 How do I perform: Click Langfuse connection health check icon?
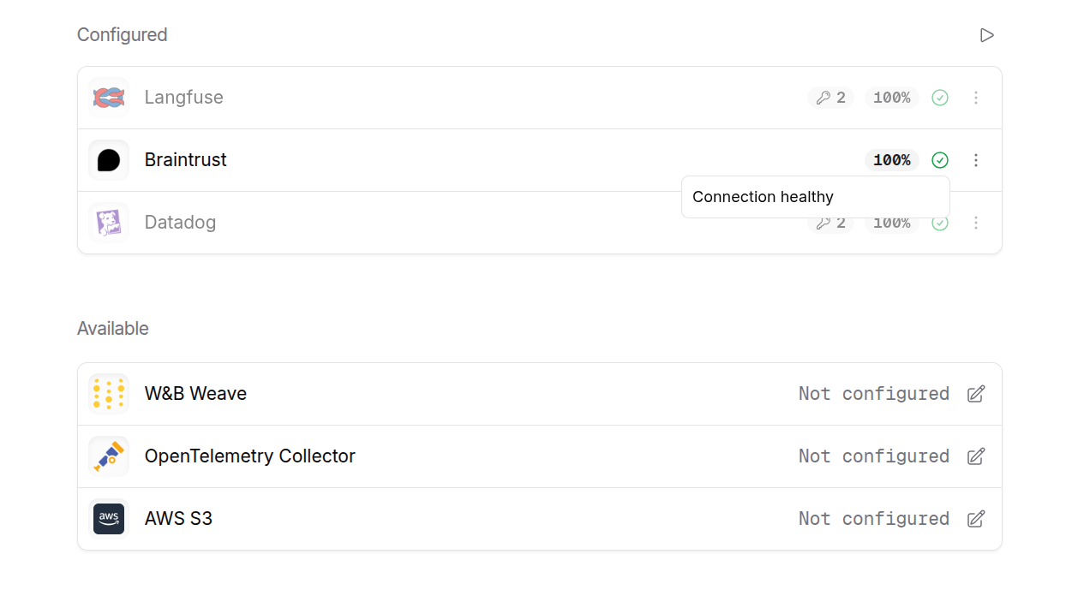pos(940,98)
